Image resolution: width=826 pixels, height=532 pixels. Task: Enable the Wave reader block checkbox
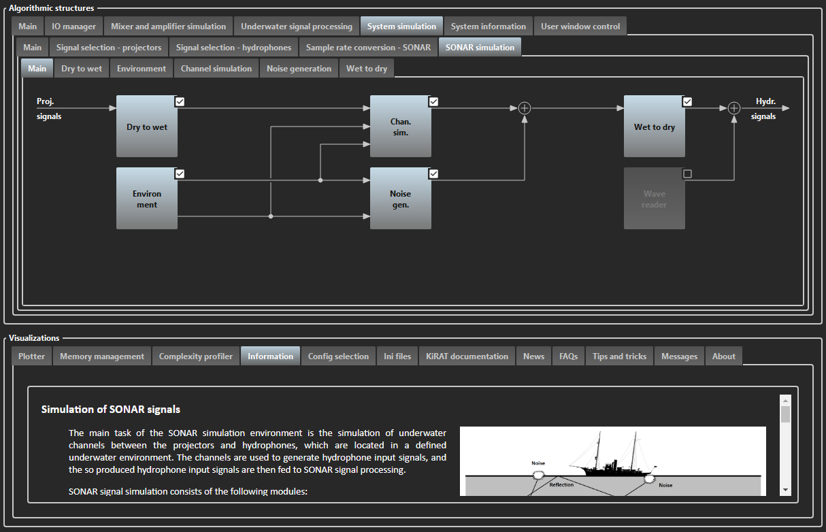[687, 173]
